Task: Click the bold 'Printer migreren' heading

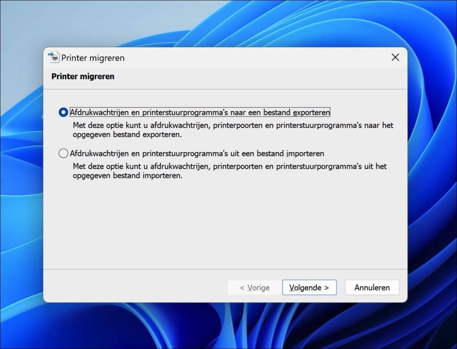Action: coord(83,76)
